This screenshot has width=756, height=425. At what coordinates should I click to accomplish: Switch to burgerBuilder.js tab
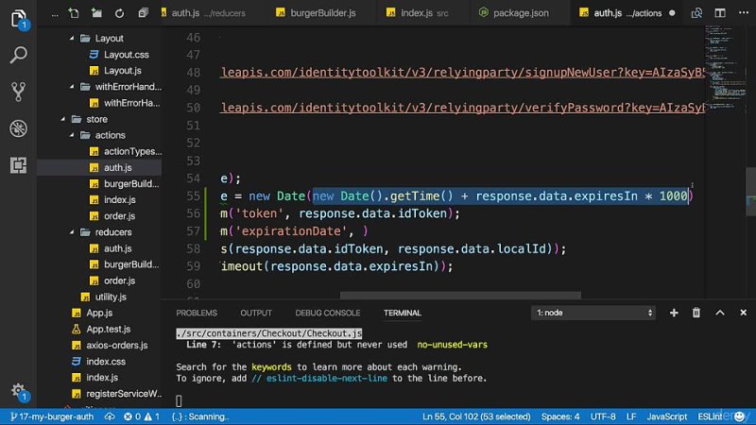coord(317,13)
